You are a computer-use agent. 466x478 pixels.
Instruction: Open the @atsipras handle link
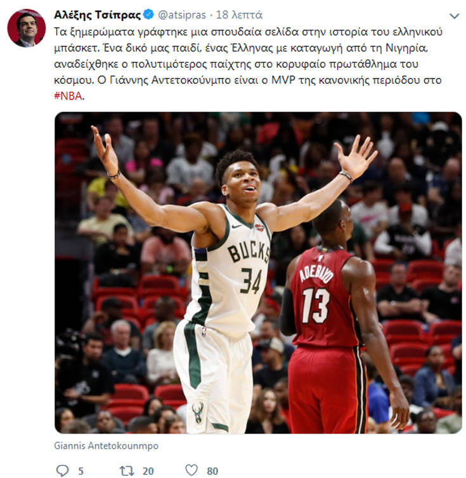pyautogui.click(x=182, y=15)
